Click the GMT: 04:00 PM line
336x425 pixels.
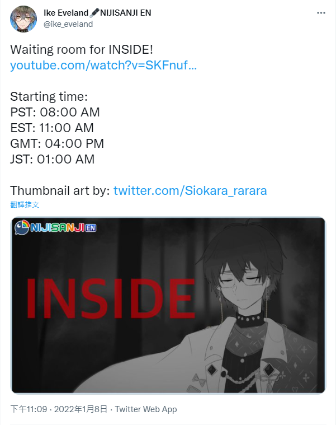point(57,144)
